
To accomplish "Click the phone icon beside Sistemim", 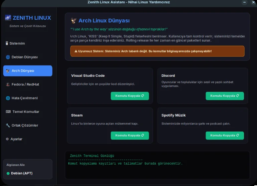I will (x=7, y=43).
